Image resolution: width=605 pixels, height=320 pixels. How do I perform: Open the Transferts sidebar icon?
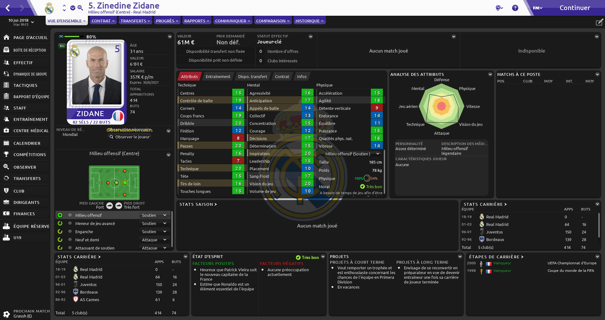point(6,178)
